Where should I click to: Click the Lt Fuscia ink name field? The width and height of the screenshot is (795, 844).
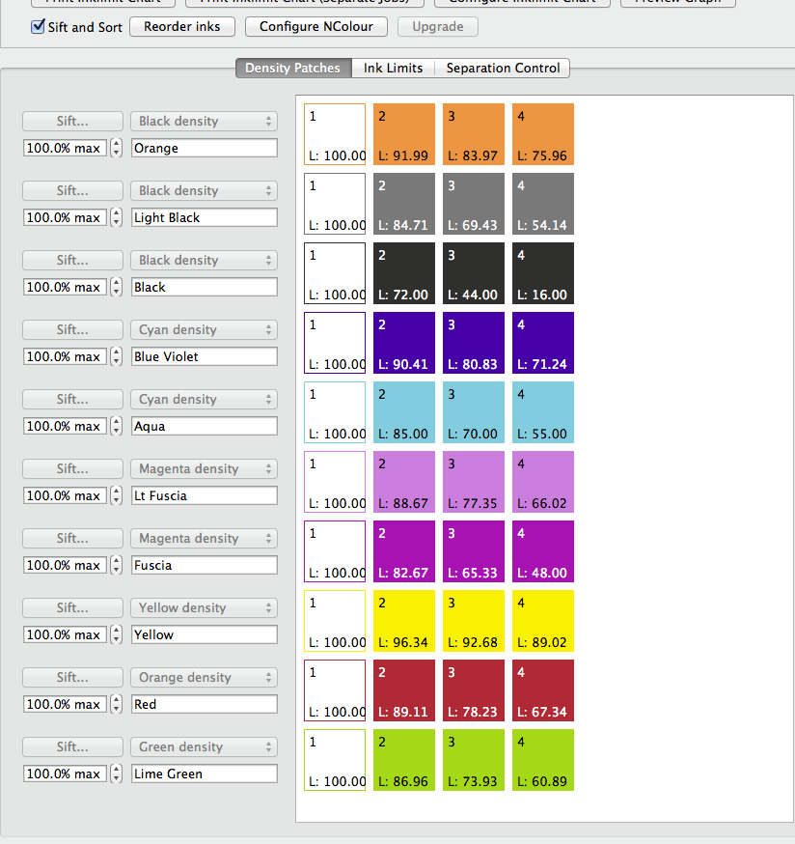(205, 495)
